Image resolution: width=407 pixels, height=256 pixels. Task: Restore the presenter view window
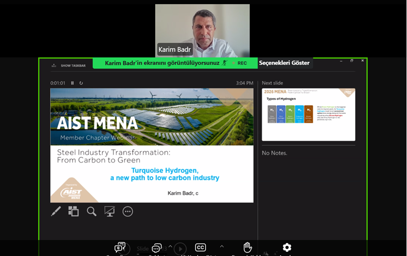coord(352,60)
